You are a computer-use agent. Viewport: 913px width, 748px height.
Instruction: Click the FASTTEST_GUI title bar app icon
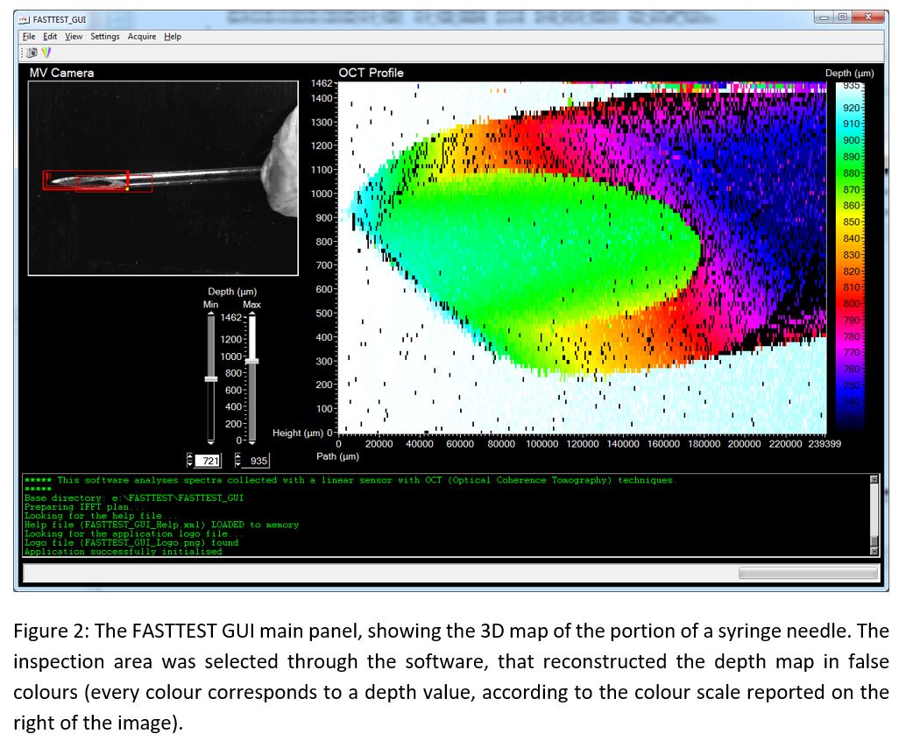(24, 18)
